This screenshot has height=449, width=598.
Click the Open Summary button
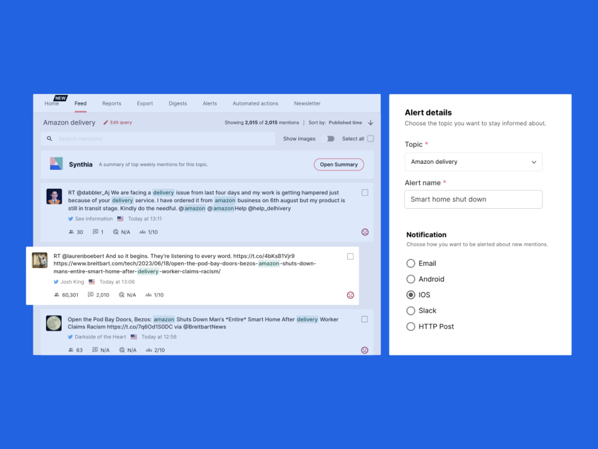338,164
